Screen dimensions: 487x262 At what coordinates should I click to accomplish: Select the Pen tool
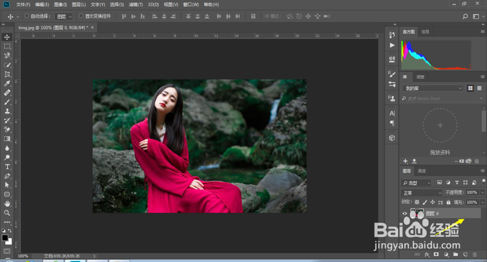pos(7,176)
